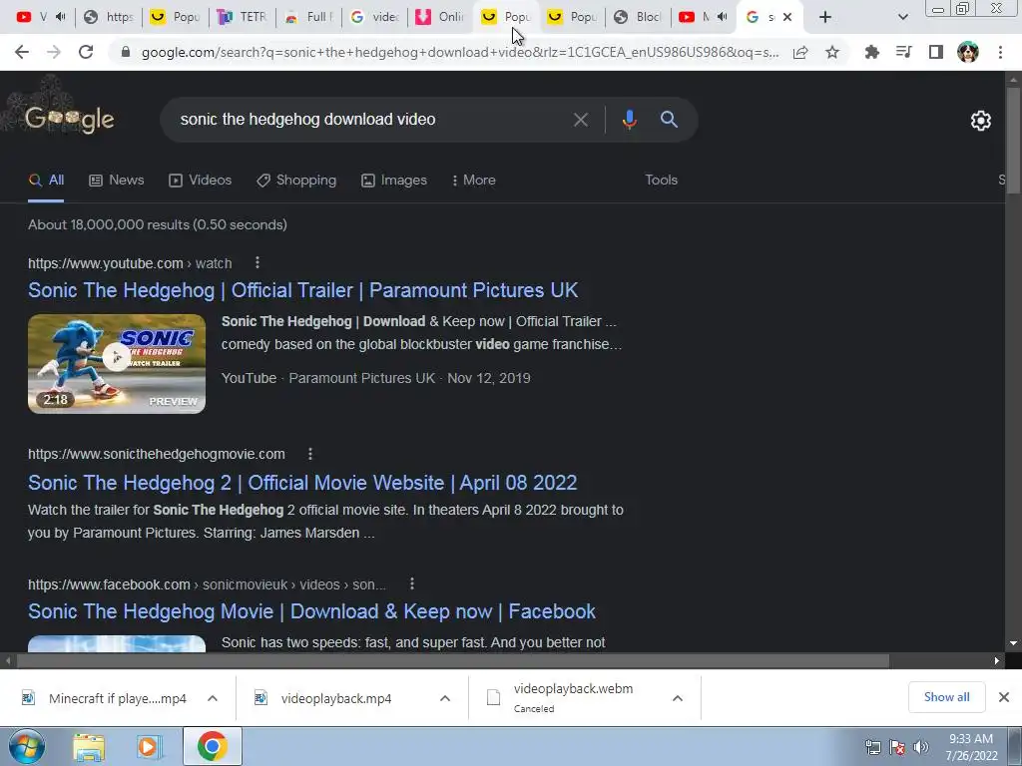Mute the second YouTube tab's audio icon
Viewport: 1022px width, 766px height.
pos(723,17)
